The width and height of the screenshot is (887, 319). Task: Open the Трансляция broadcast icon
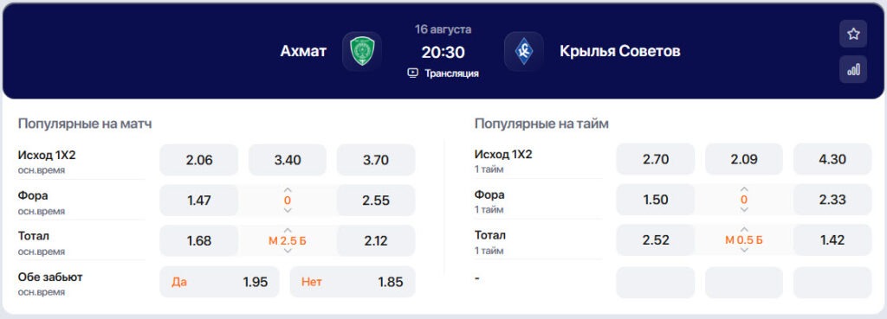412,73
